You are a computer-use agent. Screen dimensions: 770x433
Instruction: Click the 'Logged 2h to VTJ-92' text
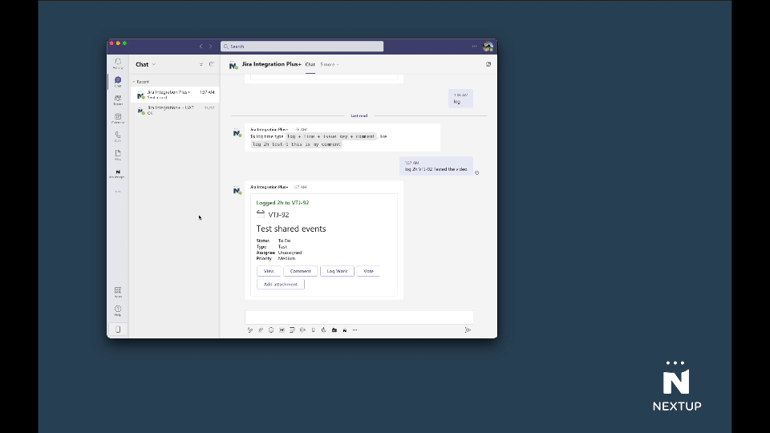click(282, 202)
